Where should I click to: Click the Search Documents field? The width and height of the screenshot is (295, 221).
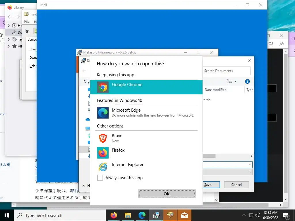[226, 71]
